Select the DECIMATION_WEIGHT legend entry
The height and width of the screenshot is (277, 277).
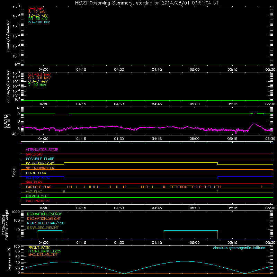pos(44,219)
